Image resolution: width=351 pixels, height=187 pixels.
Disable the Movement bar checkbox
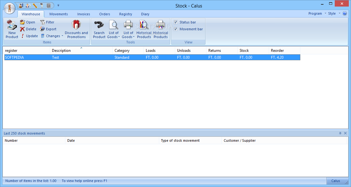tap(176, 29)
